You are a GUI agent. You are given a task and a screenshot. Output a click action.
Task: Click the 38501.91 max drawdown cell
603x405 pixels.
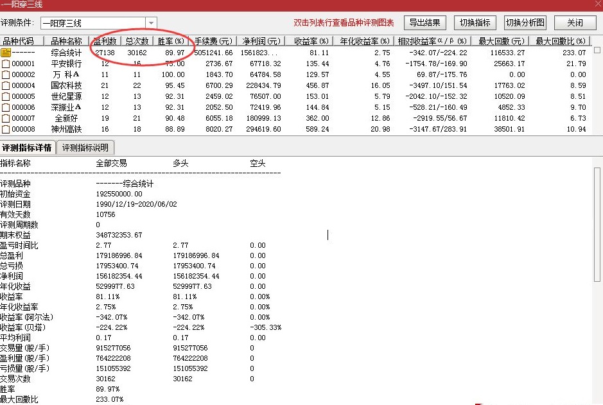(509, 129)
